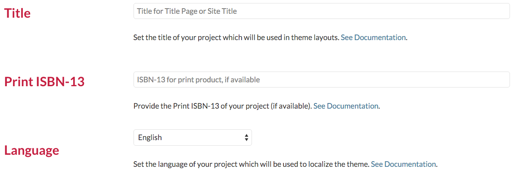Click the Print ISBN-13 input field

321,80
